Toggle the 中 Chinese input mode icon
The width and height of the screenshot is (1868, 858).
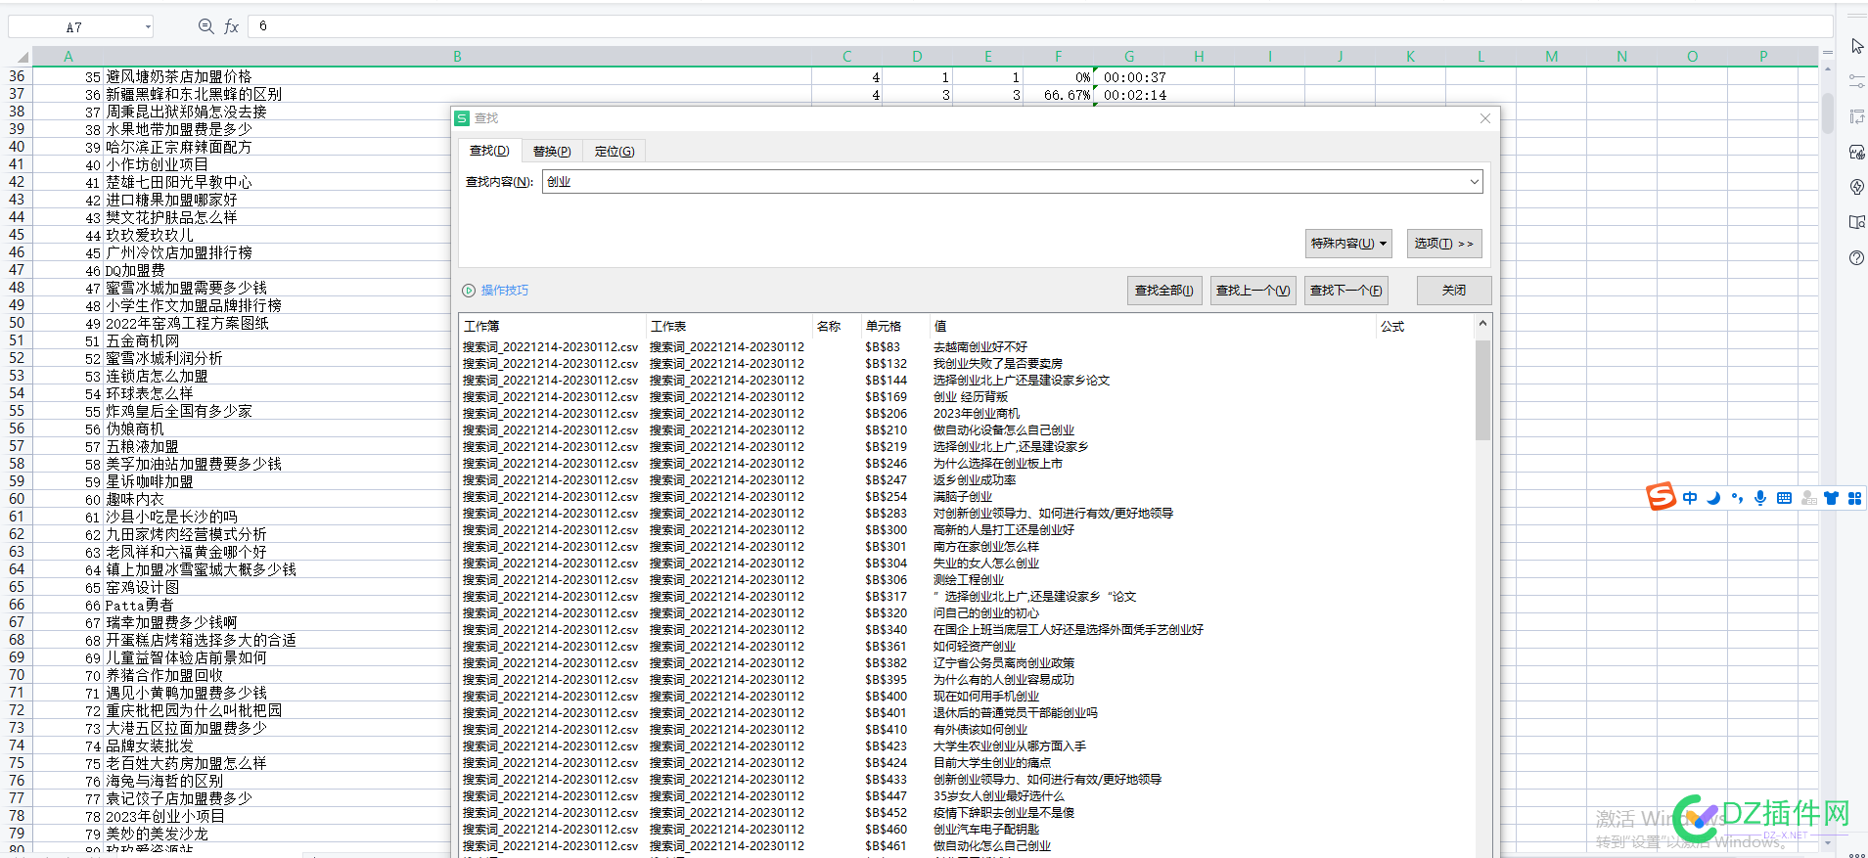coord(1690,498)
